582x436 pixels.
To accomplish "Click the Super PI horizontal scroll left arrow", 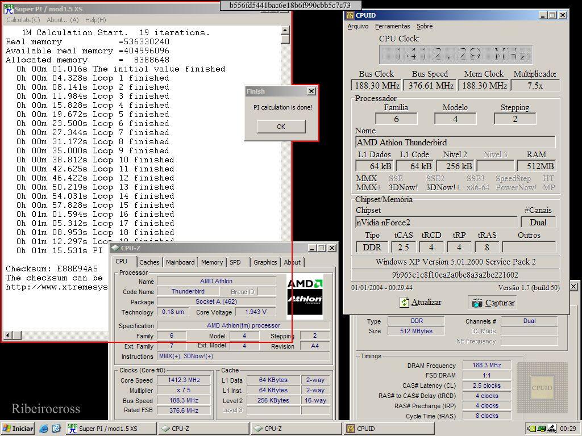I will [8, 336].
